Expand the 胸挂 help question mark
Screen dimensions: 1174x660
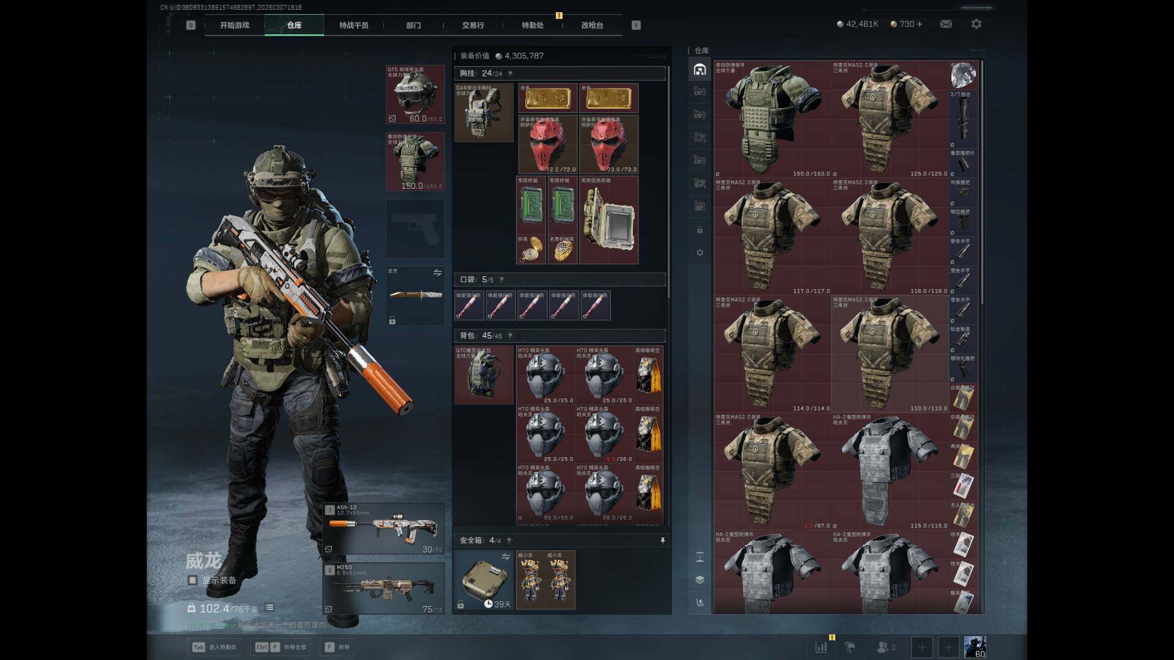(x=510, y=73)
